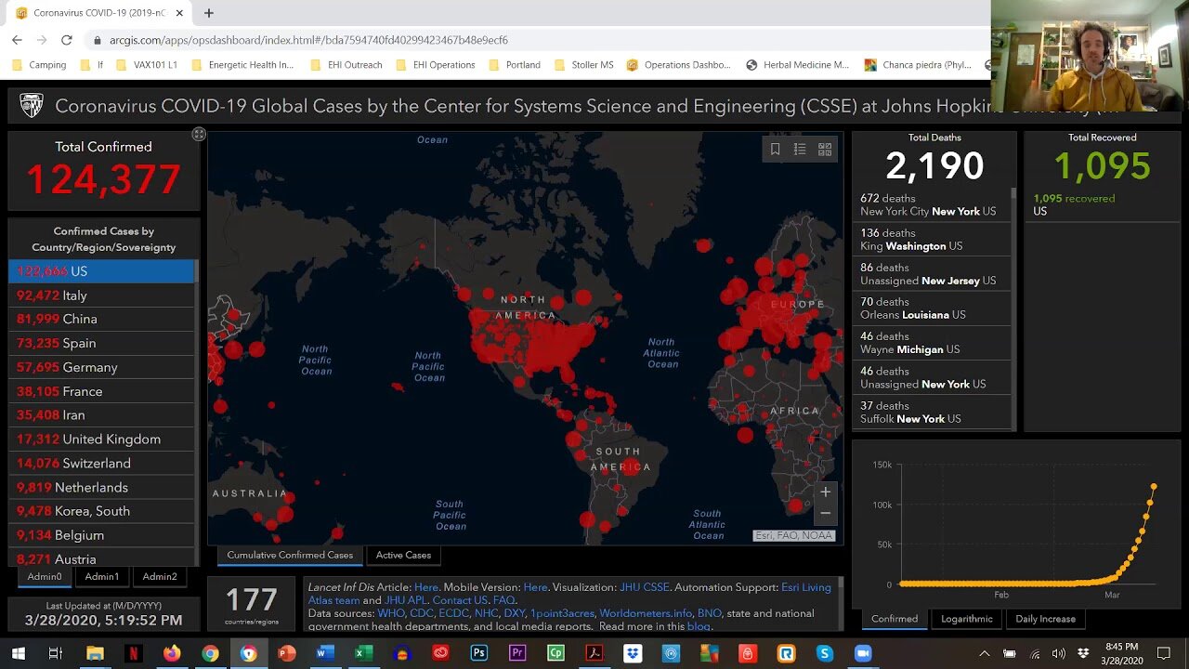1189x669 pixels.
Task: Open the map bookmarks icon
Action: point(775,149)
